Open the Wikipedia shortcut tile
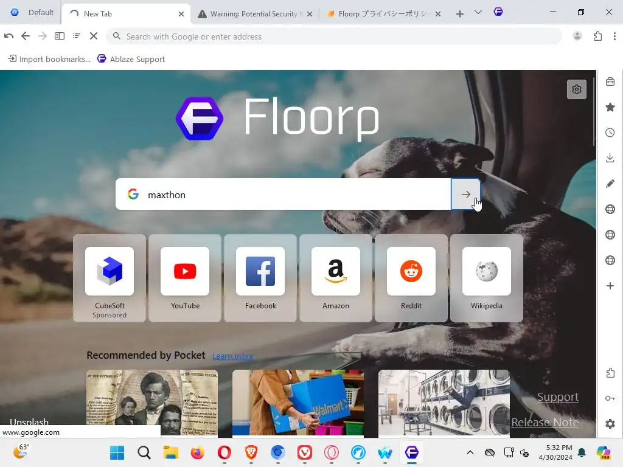The image size is (623, 467). coord(487,278)
